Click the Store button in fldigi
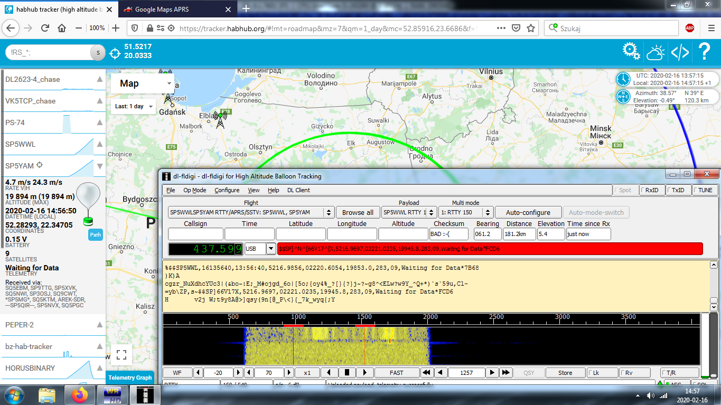The image size is (721, 405). pyautogui.click(x=565, y=373)
